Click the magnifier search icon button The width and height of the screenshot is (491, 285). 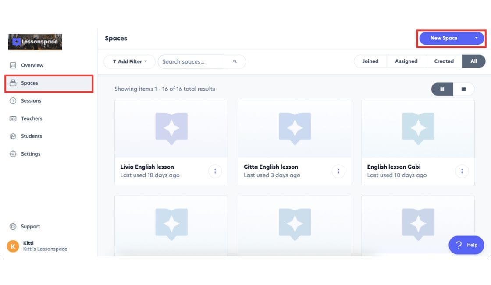pyautogui.click(x=235, y=61)
